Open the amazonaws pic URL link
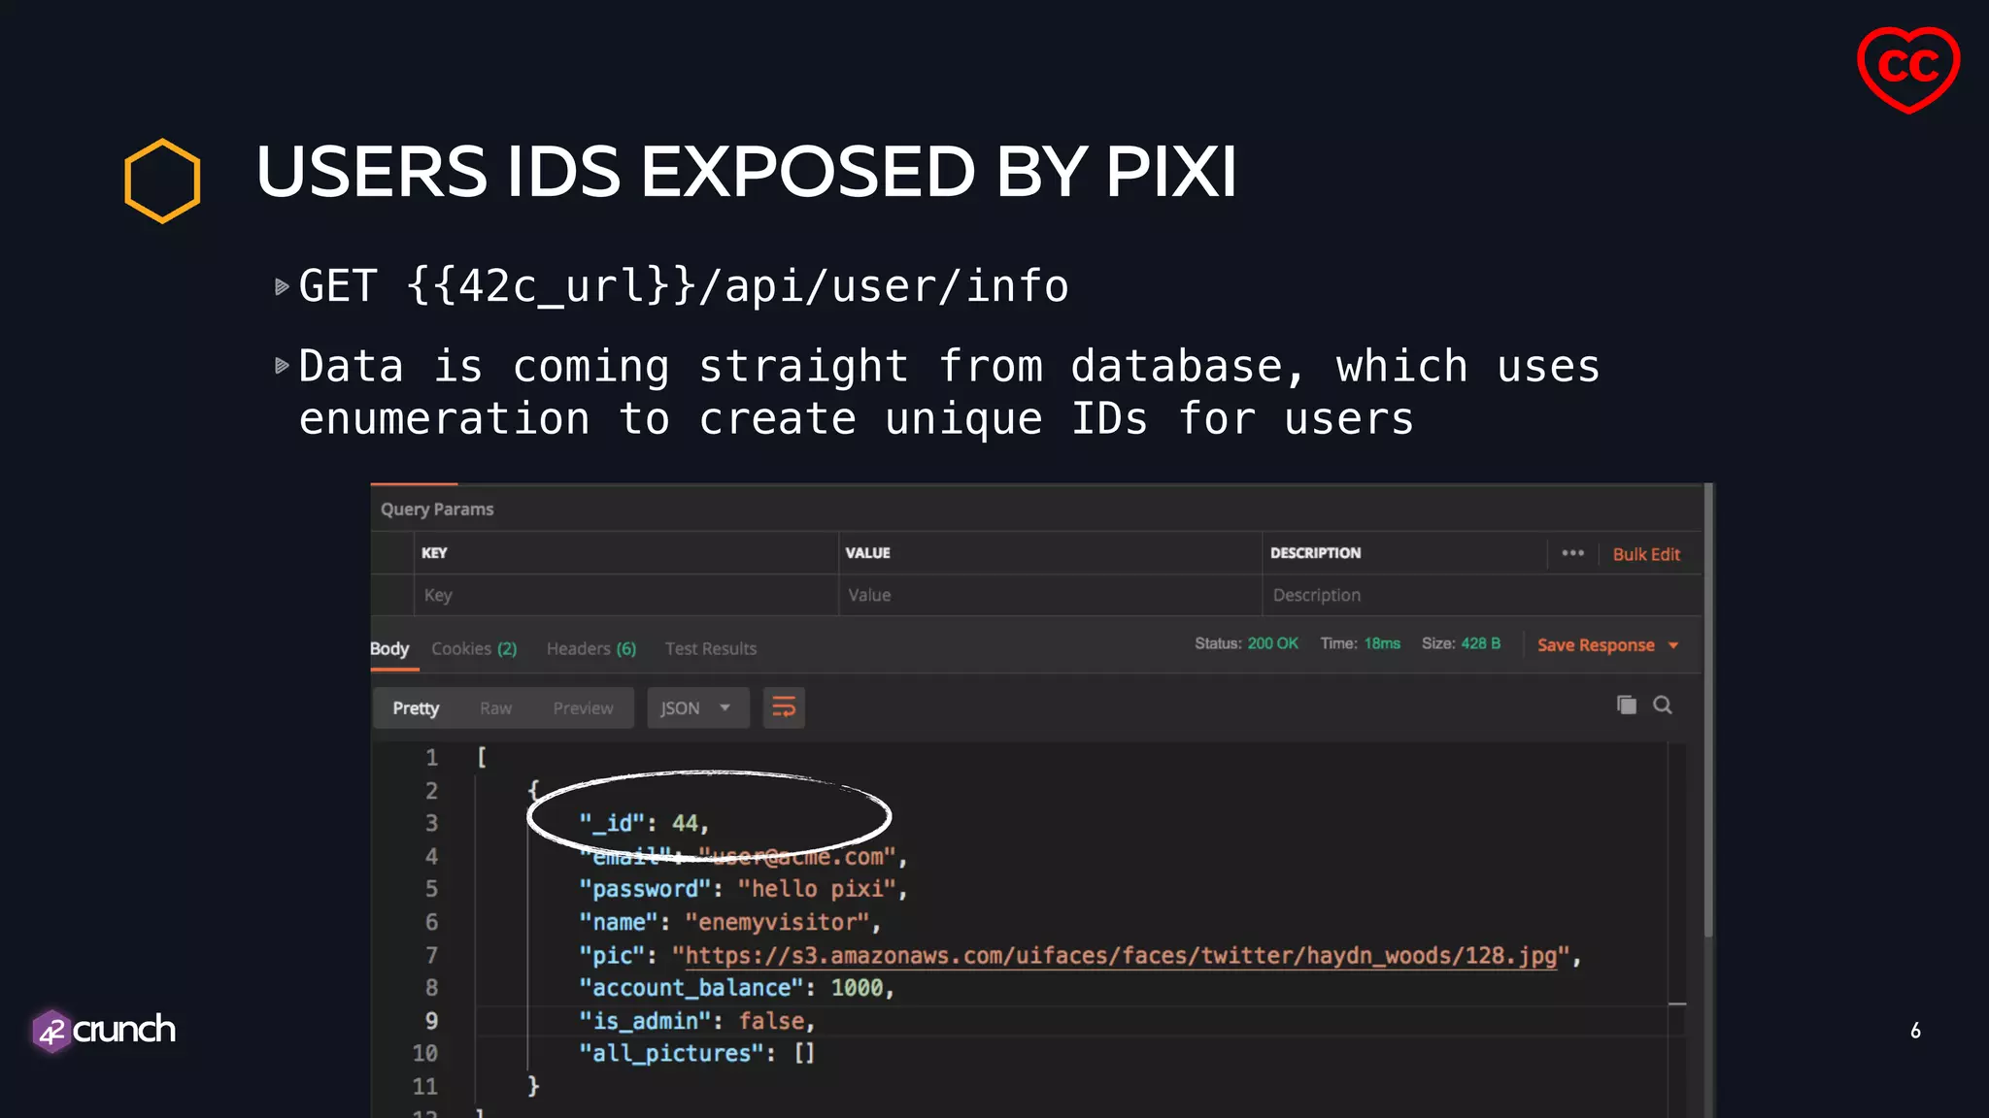The image size is (1989, 1118). click(1121, 956)
